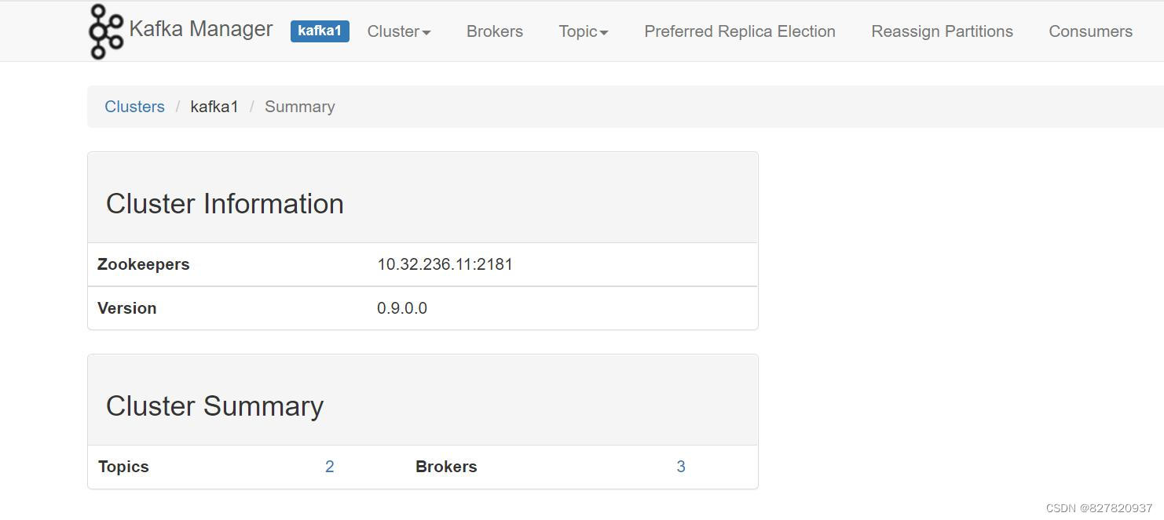Expand the Cluster dropdown menu
This screenshot has width=1164, height=520.
coord(399,31)
